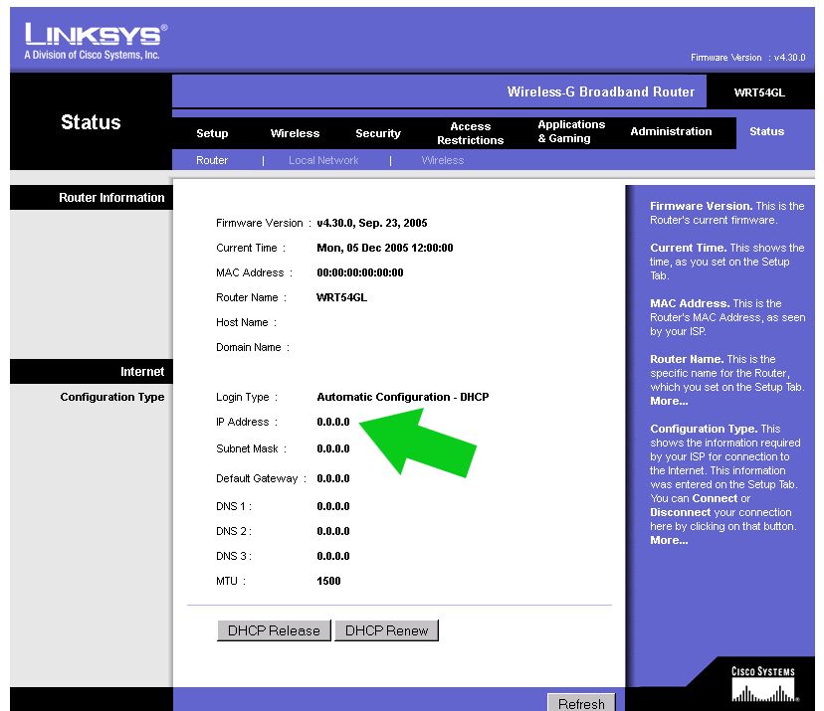Click the DNS 3 value 0.0.0.0
This screenshot has width=824, height=711.
(x=333, y=556)
